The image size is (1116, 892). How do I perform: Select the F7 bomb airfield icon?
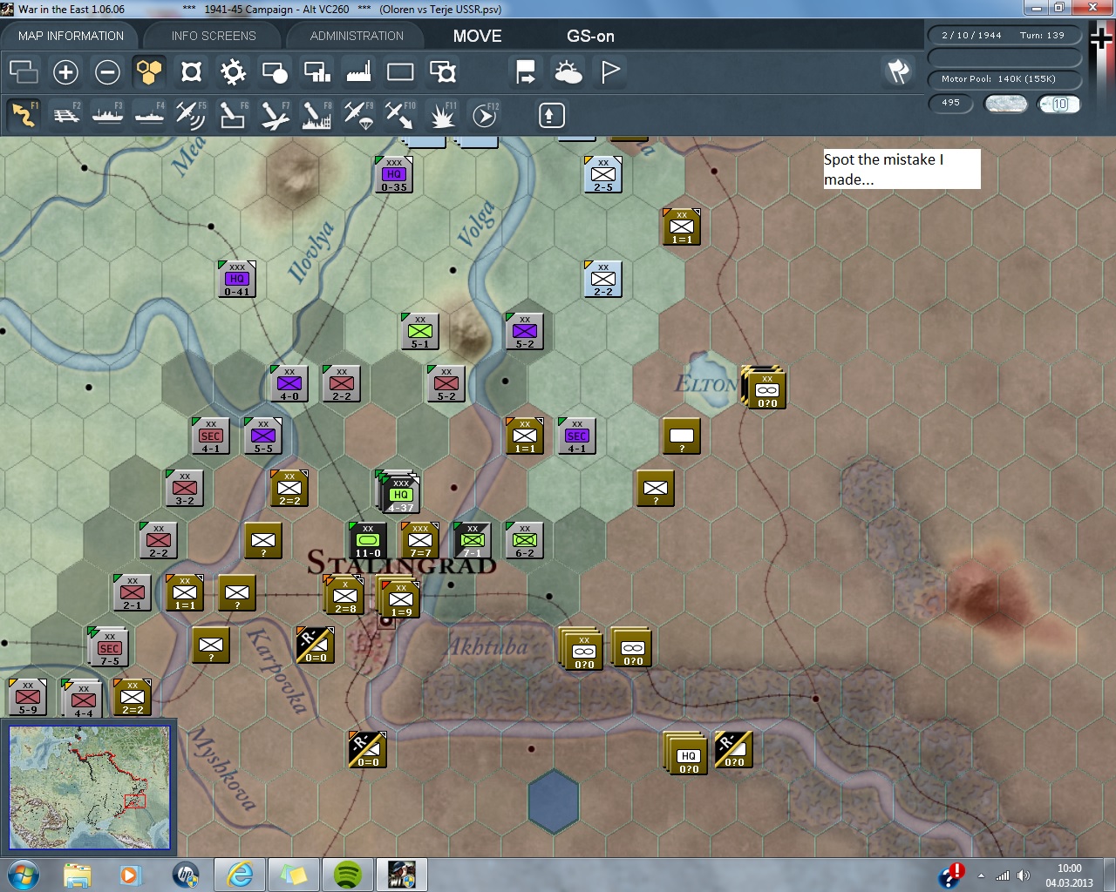coord(275,115)
